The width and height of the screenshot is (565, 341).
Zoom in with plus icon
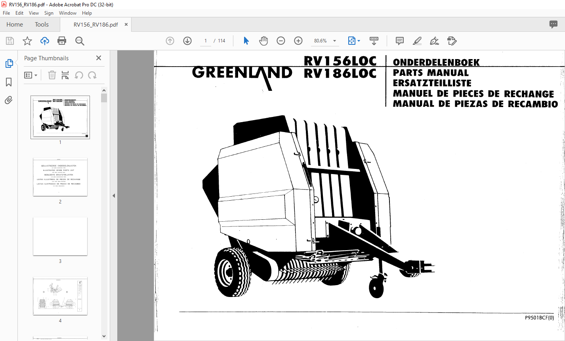coord(298,41)
